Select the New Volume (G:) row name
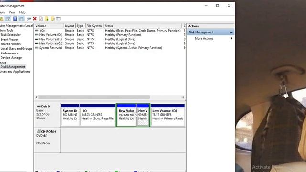Viewport: 306px width, 172px height. 51,43
